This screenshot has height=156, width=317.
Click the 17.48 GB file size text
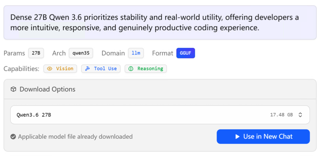pos(281,115)
